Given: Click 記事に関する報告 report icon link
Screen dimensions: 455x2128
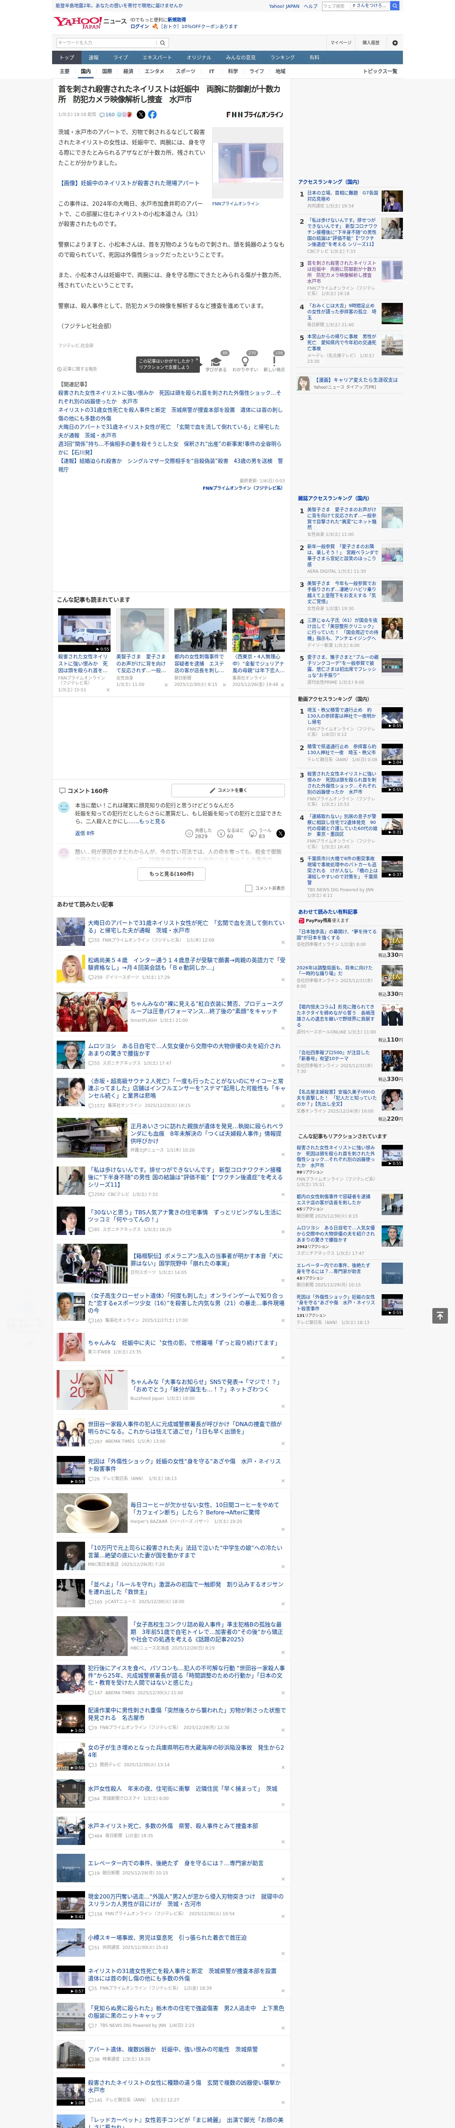Looking at the screenshot, I should 77,369.
